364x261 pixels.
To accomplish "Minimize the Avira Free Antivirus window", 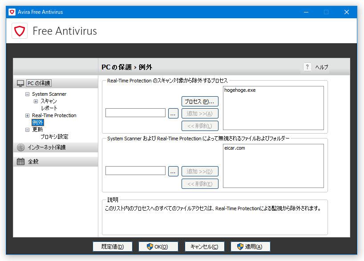I will coord(306,12).
